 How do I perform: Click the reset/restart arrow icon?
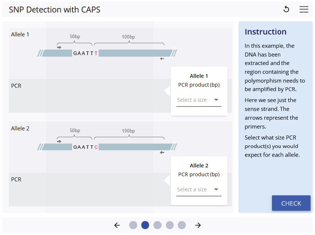(x=286, y=10)
